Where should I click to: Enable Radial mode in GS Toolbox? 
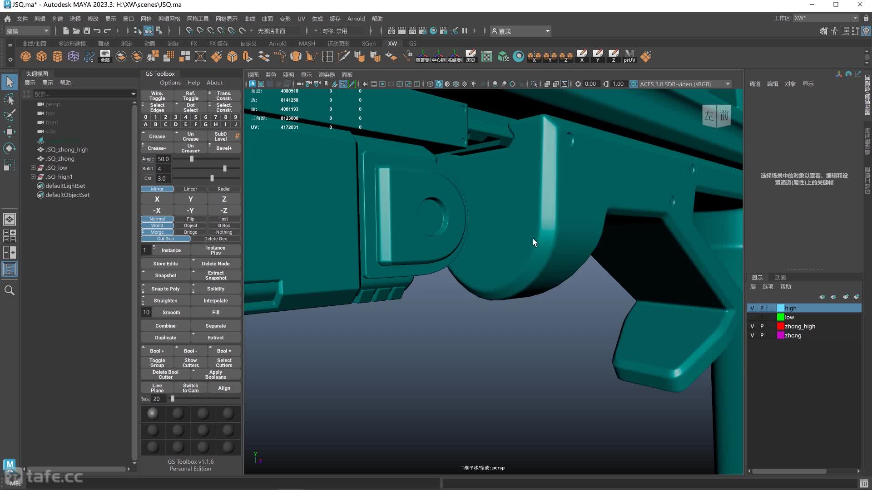click(224, 189)
